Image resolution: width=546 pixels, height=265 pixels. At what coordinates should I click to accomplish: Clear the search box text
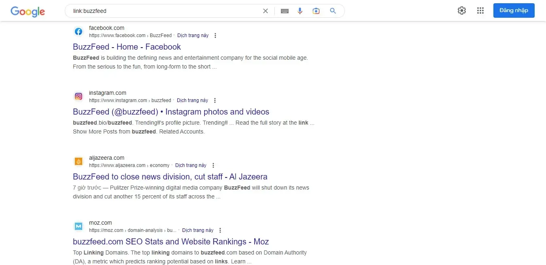266,11
